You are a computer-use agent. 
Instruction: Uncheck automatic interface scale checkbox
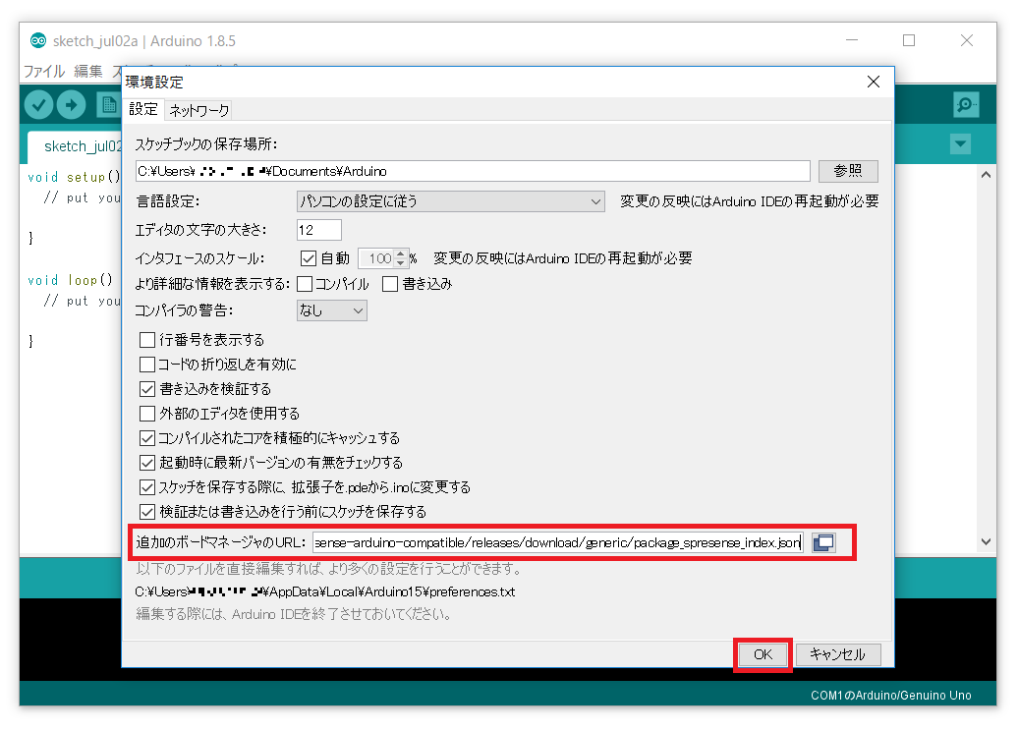point(308,258)
